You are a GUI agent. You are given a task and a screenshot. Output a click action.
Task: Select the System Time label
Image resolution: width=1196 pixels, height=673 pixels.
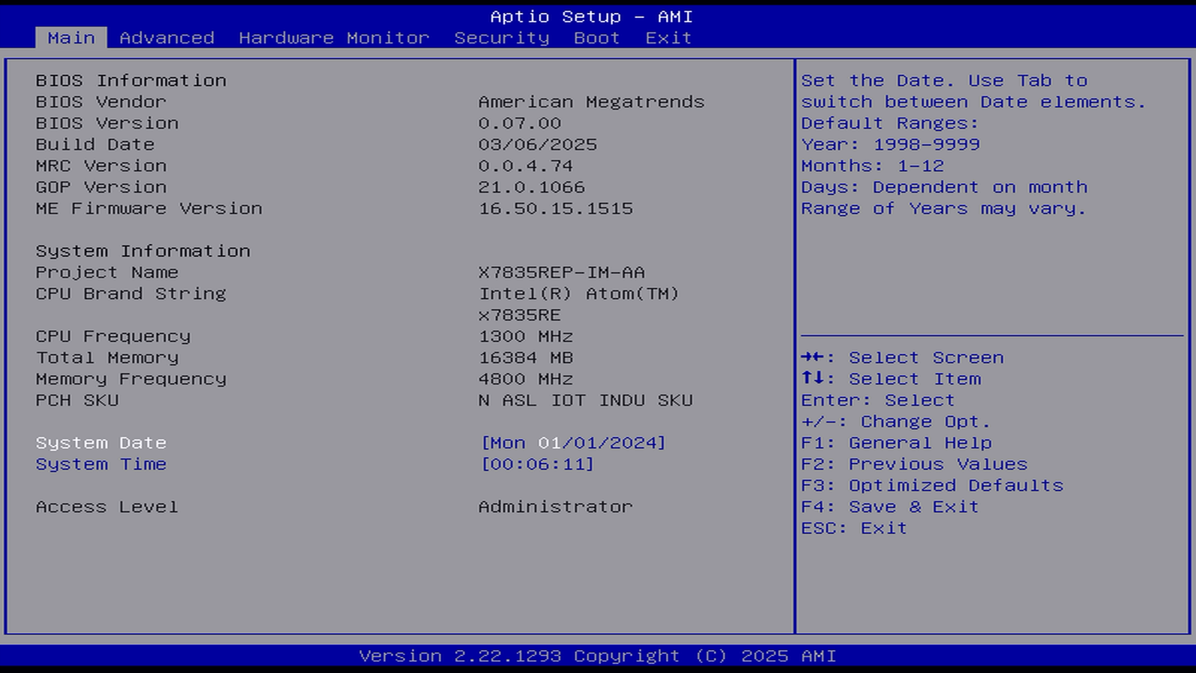tap(101, 464)
